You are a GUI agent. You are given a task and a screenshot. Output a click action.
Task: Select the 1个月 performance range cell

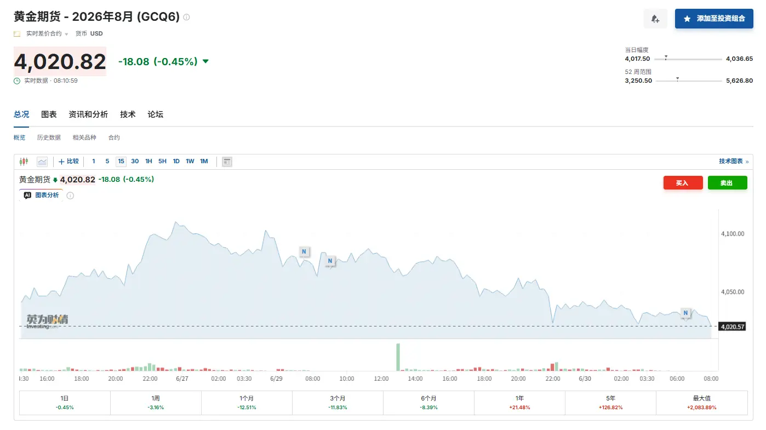(247, 403)
